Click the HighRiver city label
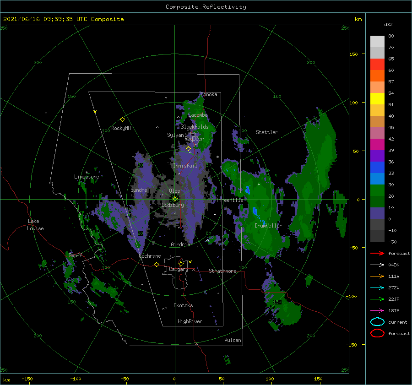The height and width of the screenshot is (385, 412). [190, 321]
